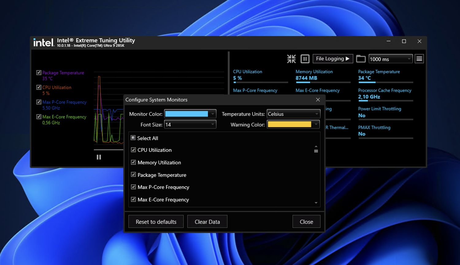Select the Max P-Core Frequency tile in monitor panel
The height and width of the screenshot is (265, 460).
[x=255, y=90]
